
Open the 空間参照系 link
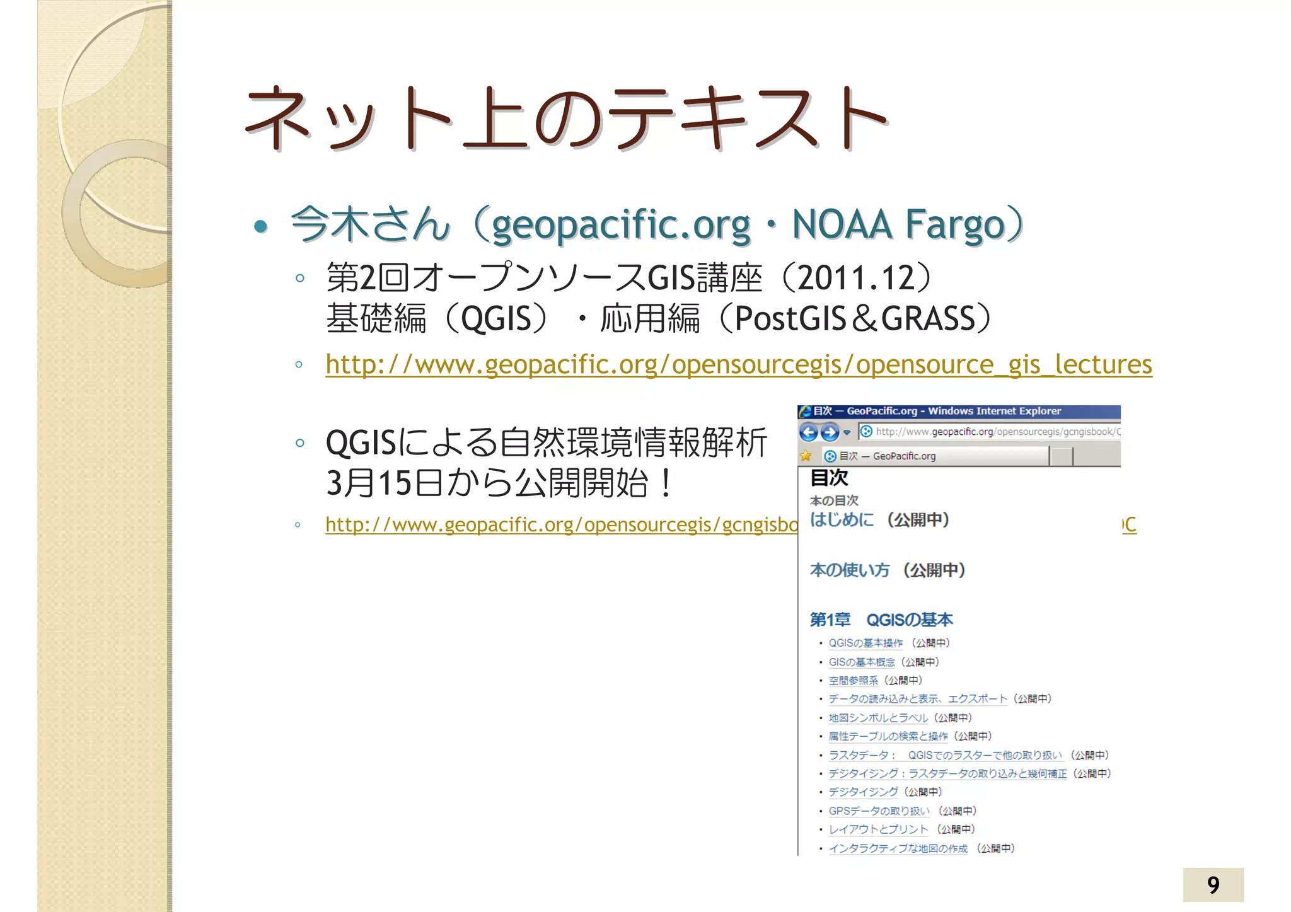853,681
